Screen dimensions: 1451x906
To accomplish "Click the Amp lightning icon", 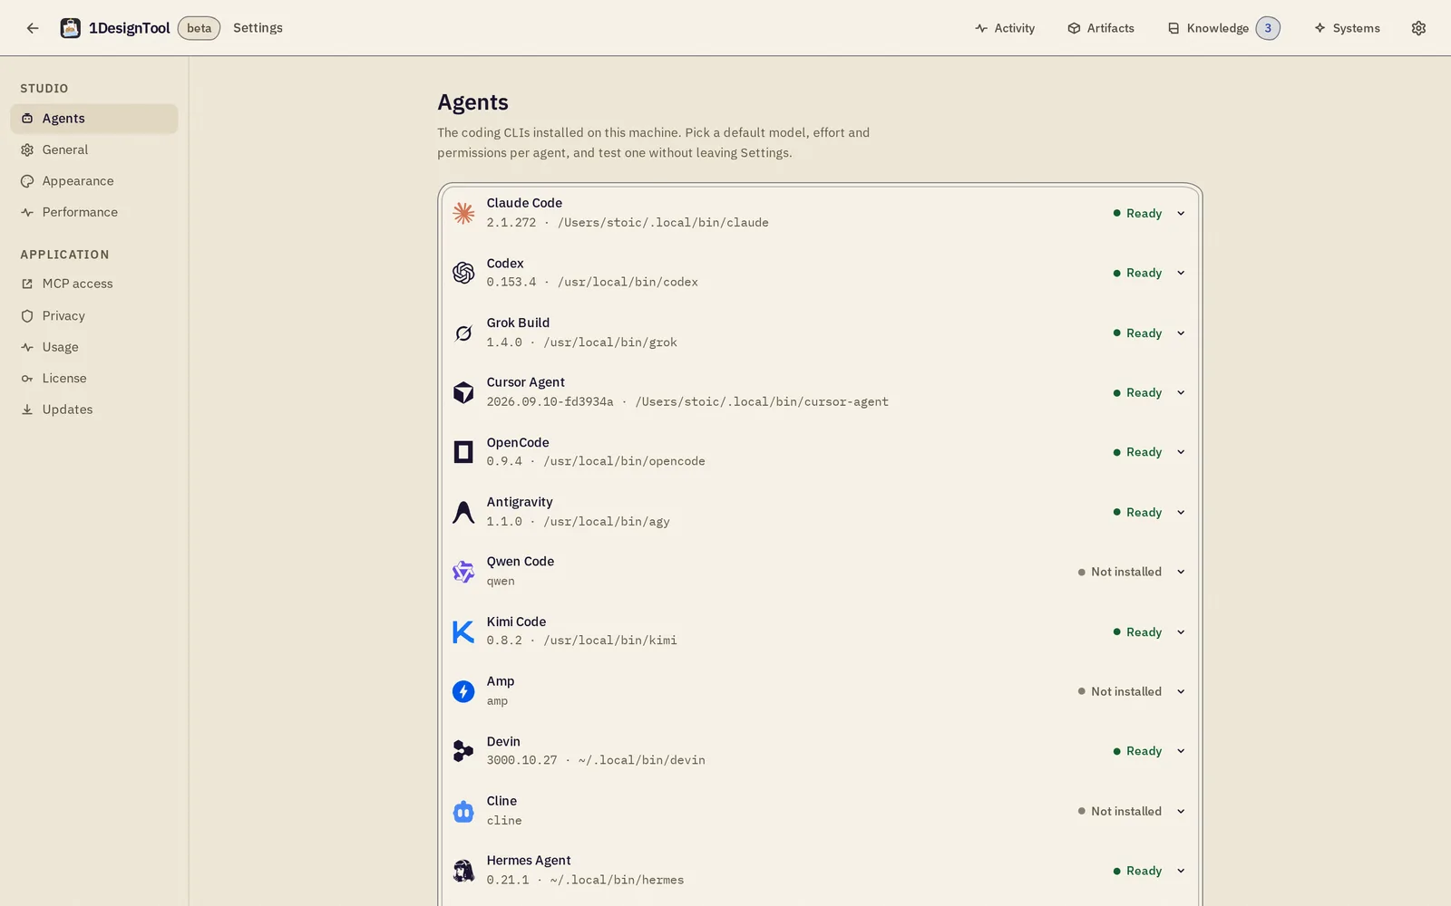I will 463,691.
